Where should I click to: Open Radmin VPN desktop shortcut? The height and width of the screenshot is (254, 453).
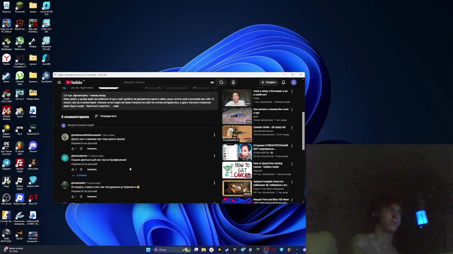point(33,182)
